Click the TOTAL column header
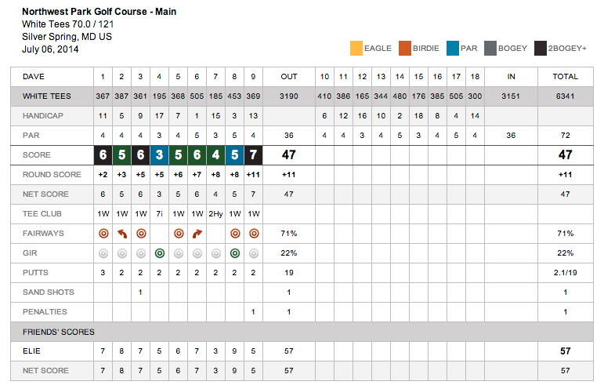Image resolution: width=604 pixels, height=385 pixels. [565, 77]
